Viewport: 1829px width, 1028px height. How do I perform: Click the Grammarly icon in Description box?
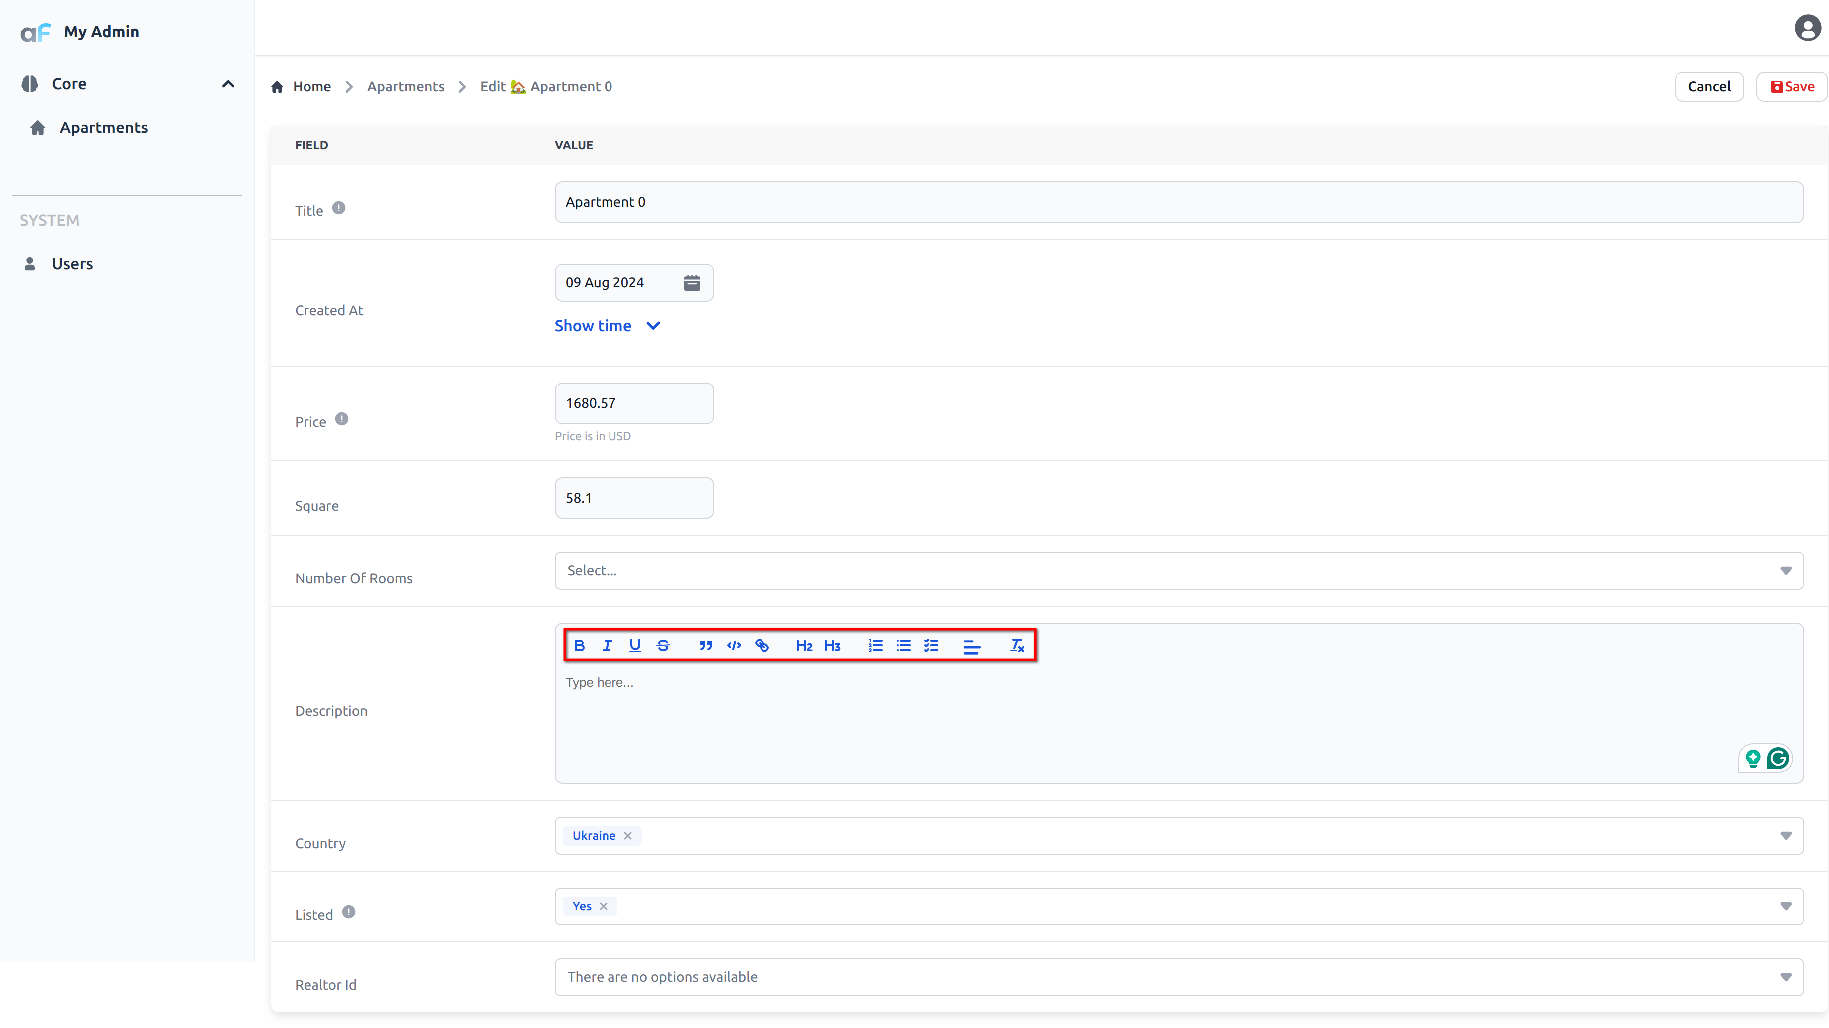pyautogui.click(x=1777, y=759)
